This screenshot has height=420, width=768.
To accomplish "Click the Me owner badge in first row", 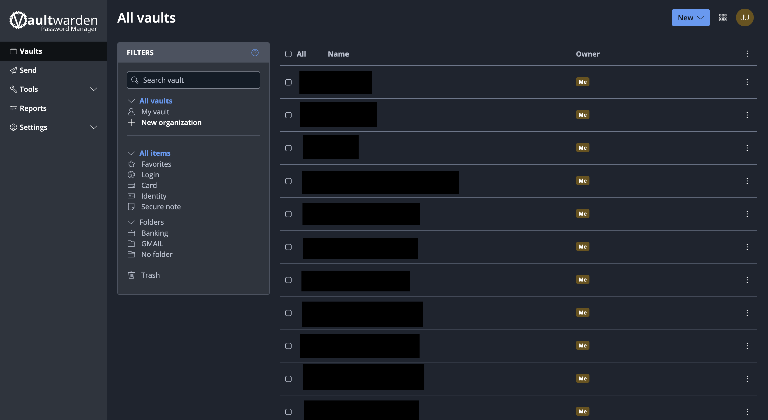I will (583, 82).
